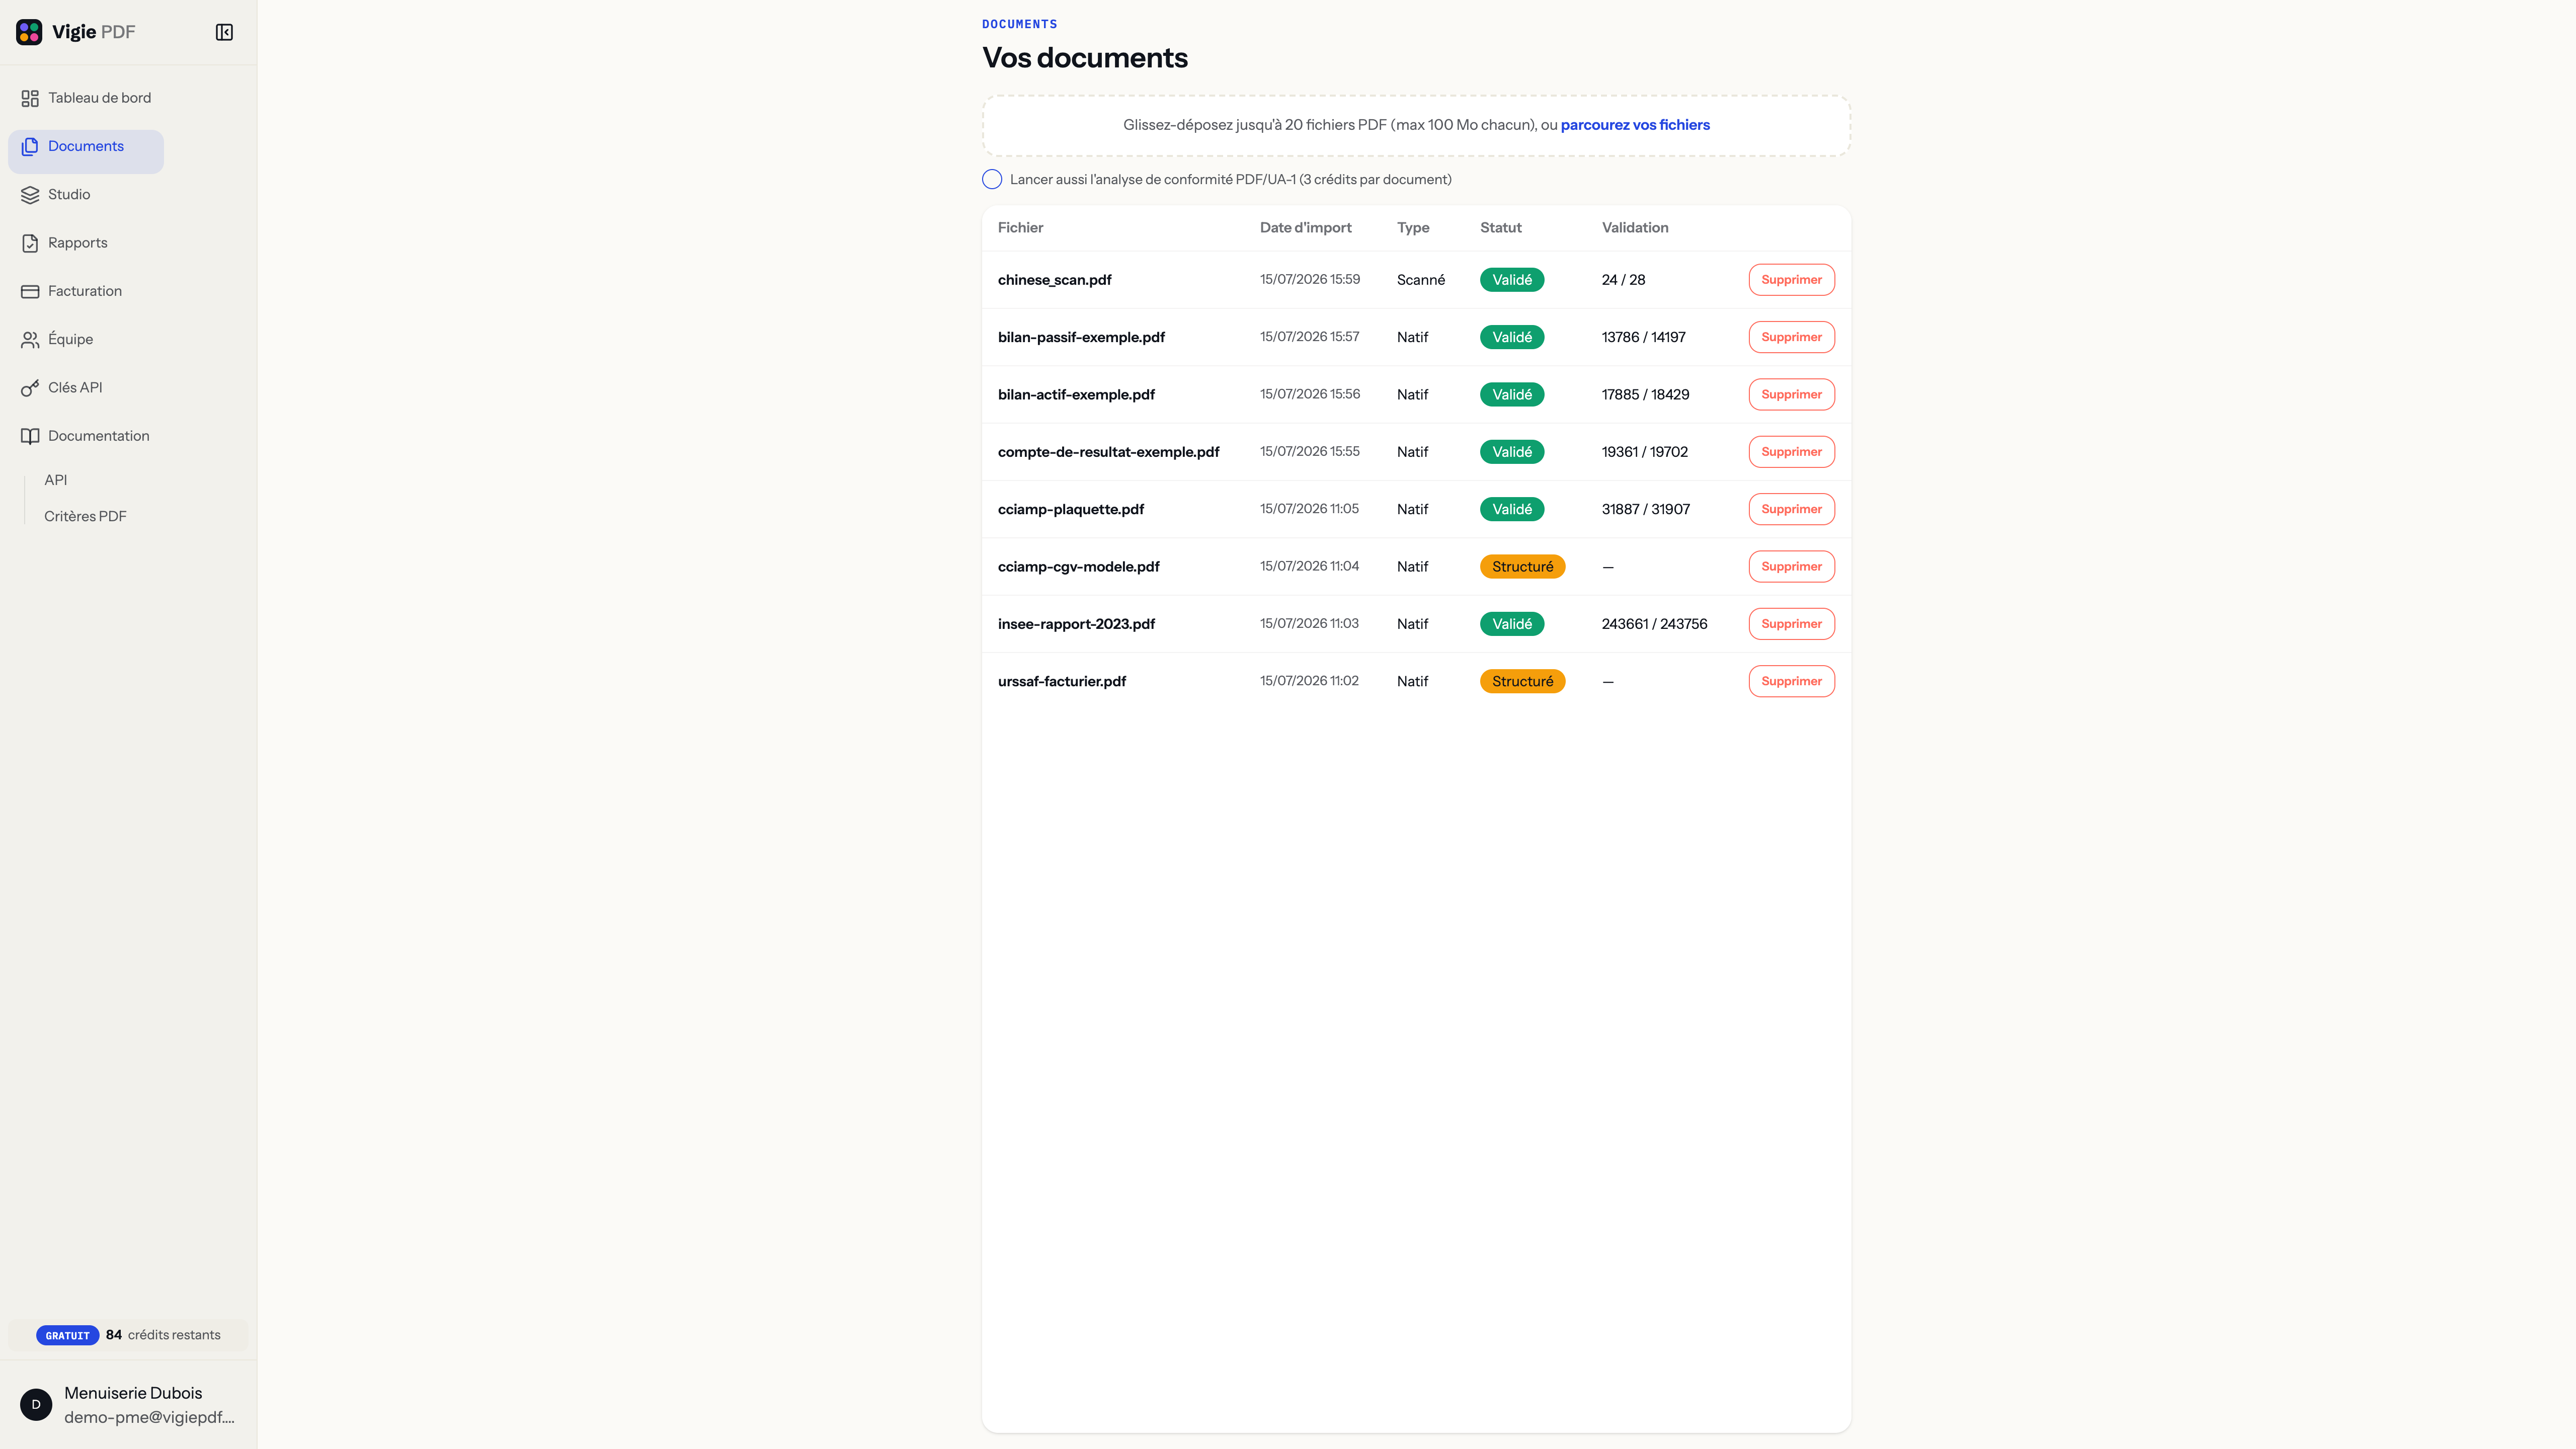
Task: Click the user avatar circle labeled D
Action: click(x=36, y=1404)
